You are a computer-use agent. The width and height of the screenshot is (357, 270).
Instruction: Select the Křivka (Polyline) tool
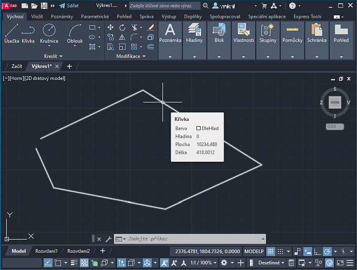click(x=28, y=33)
